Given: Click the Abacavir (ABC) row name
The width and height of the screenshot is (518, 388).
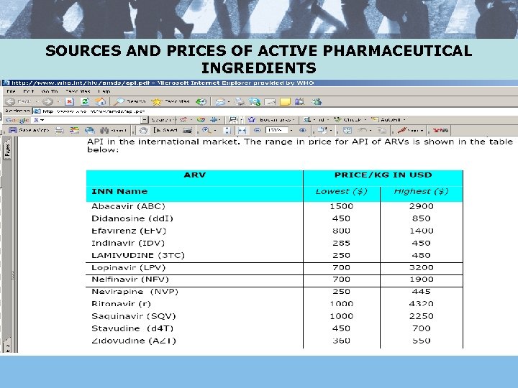Looking at the screenshot, I should point(128,206).
